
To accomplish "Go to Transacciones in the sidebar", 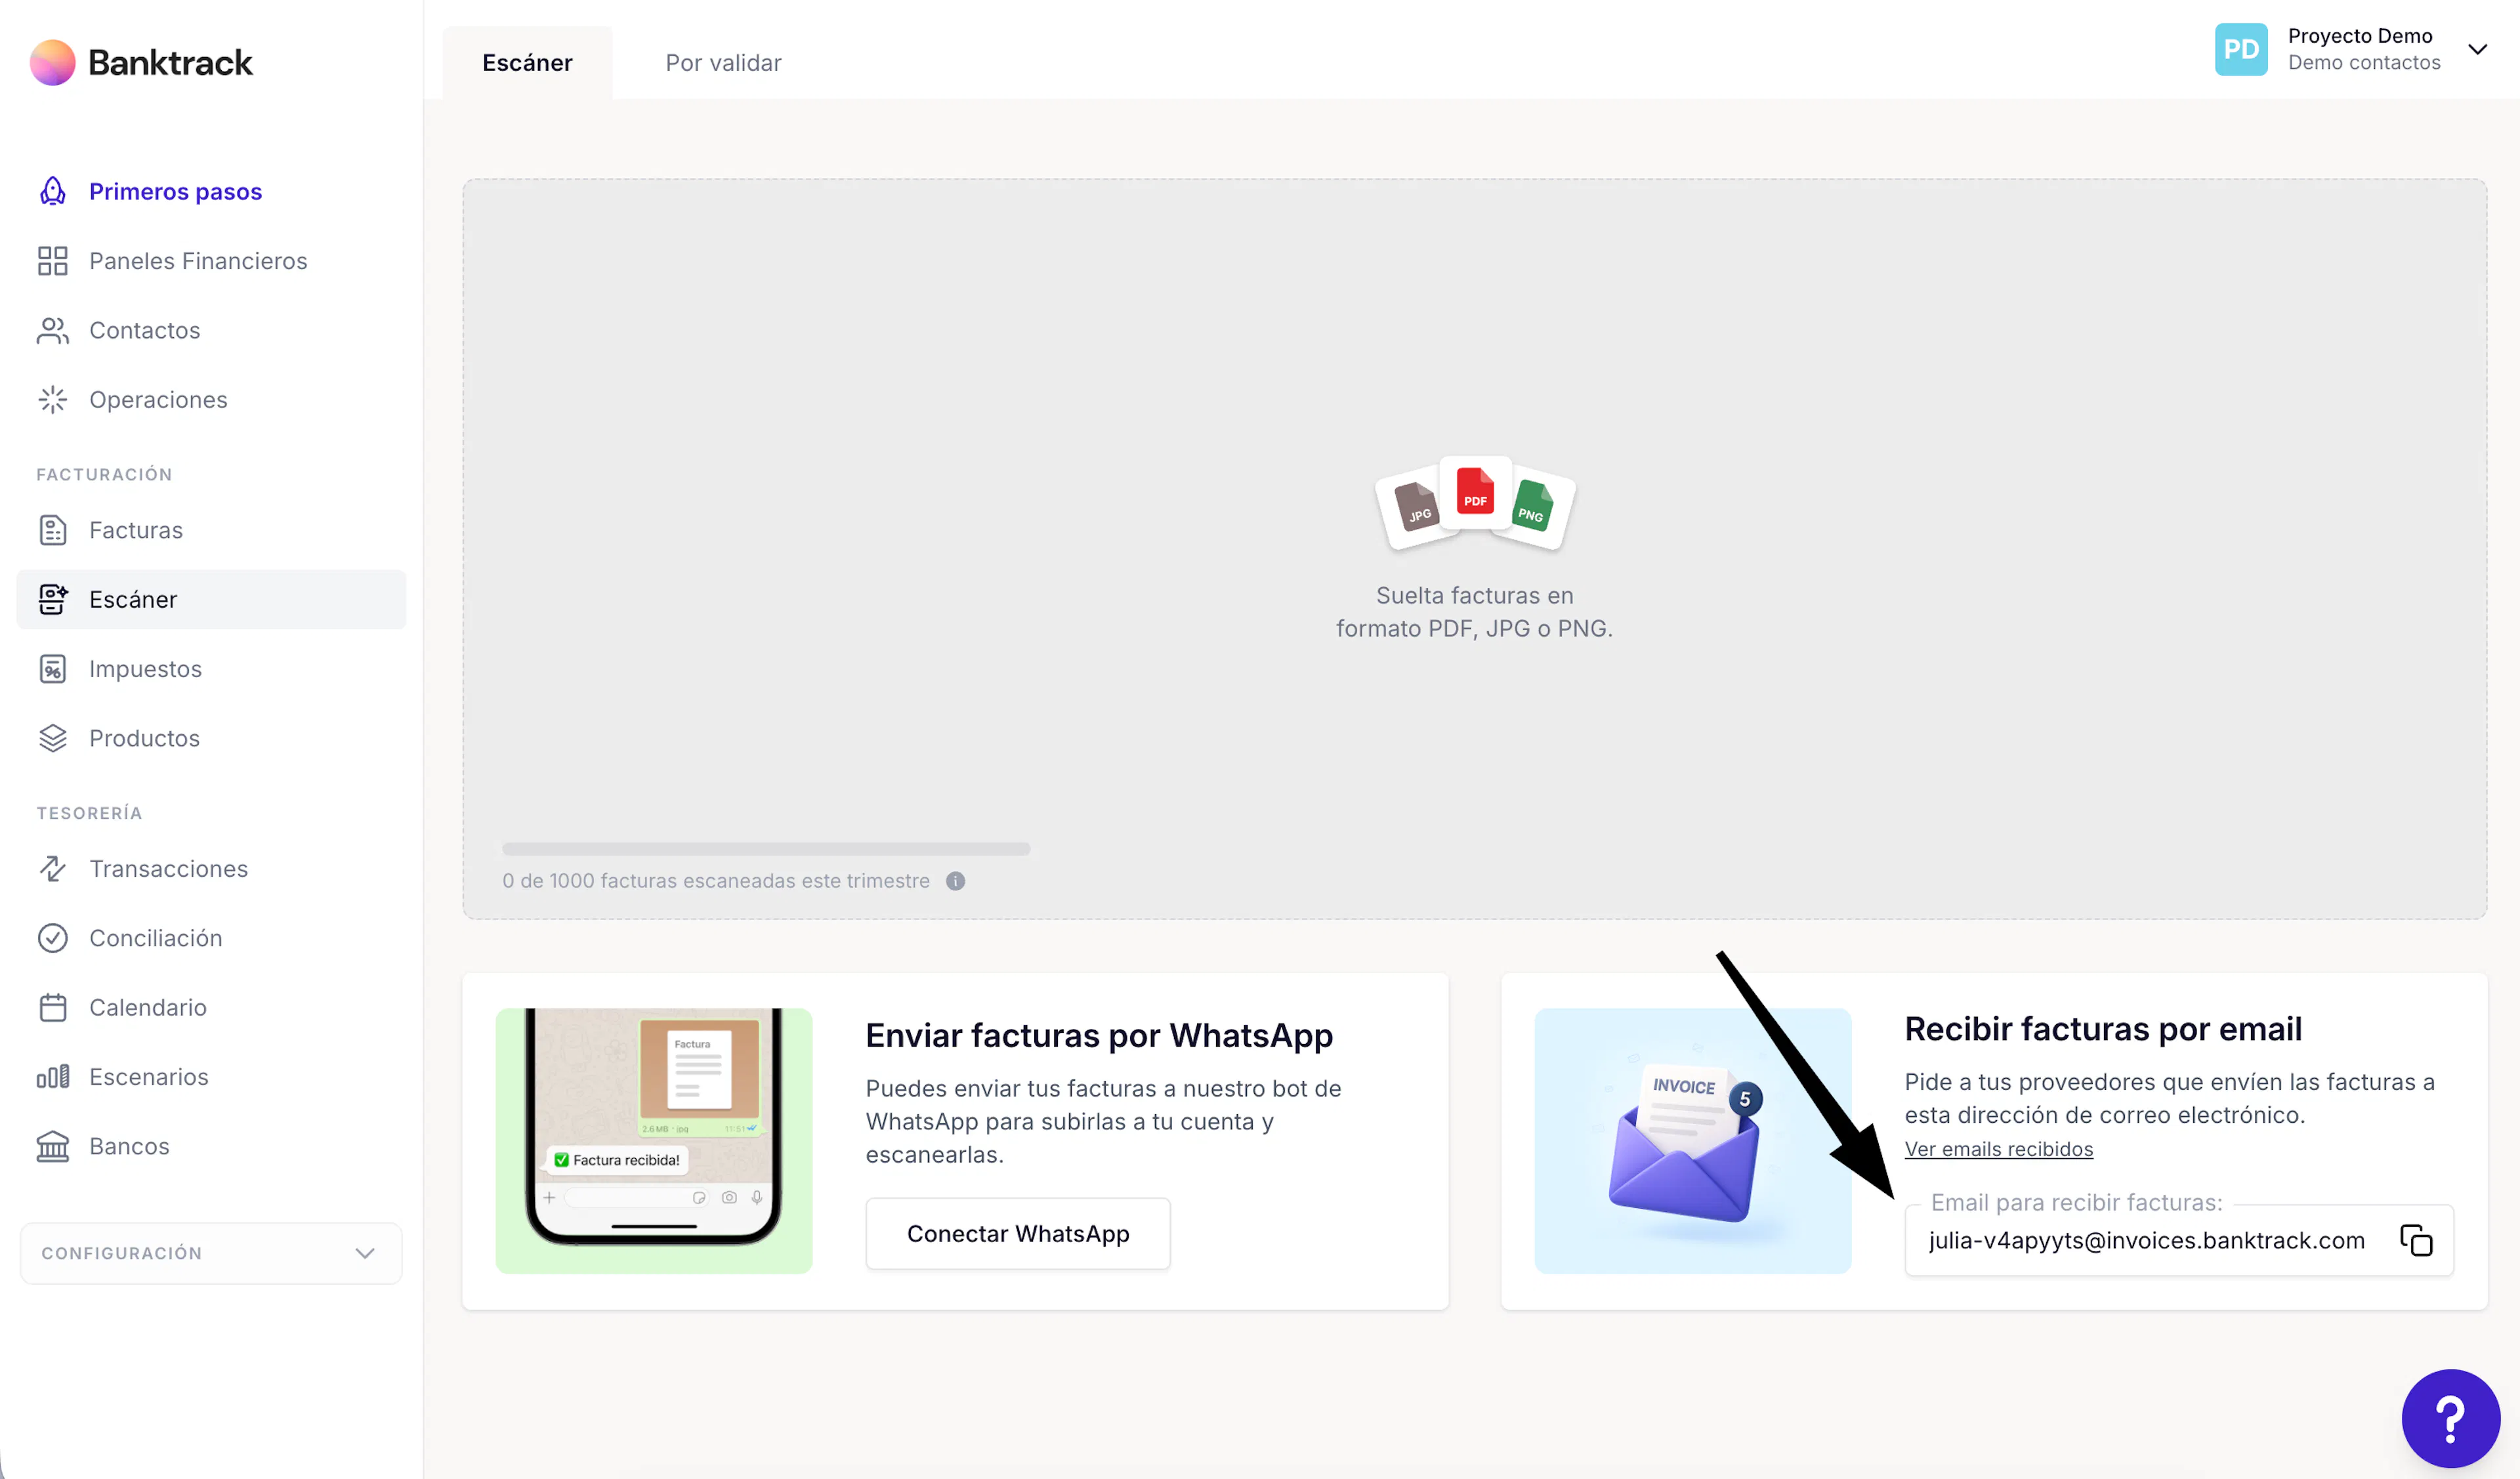I will coord(168,868).
